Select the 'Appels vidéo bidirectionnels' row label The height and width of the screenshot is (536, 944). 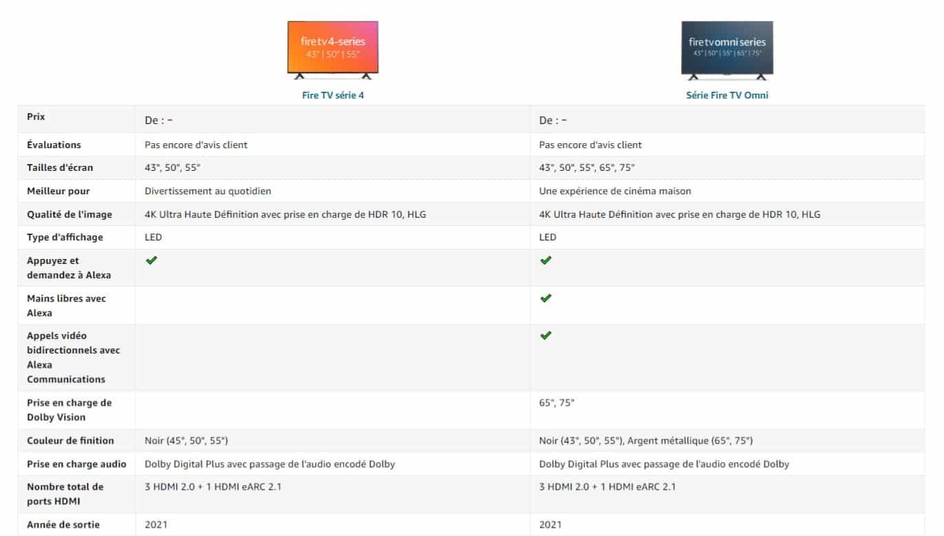tap(74, 358)
